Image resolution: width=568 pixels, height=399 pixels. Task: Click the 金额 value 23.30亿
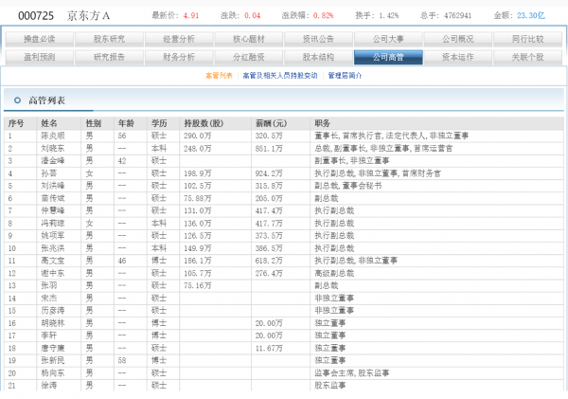[531, 15]
